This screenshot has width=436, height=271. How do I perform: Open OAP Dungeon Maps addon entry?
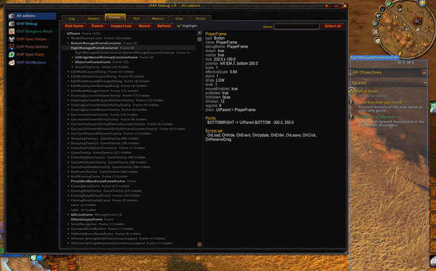click(x=32, y=31)
